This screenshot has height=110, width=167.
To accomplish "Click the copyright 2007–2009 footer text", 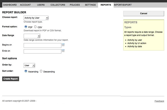I will [x=19, y=101].
